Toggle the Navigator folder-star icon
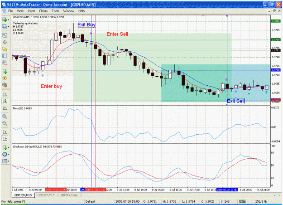 5,49
